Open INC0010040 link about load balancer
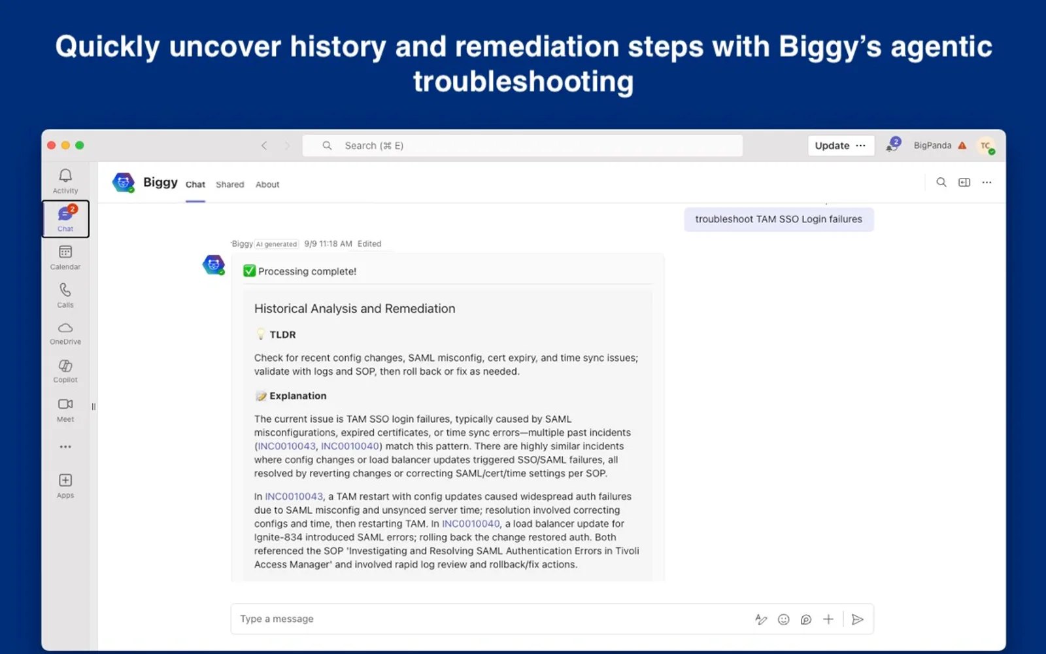The width and height of the screenshot is (1046, 654). [x=471, y=524]
